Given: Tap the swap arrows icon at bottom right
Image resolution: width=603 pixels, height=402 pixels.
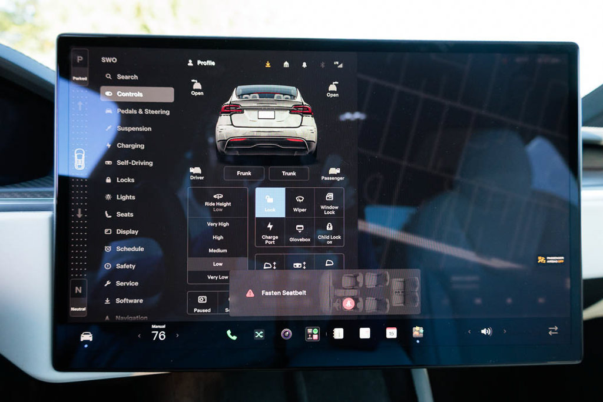Looking at the screenshot, I should pos(553,331).
